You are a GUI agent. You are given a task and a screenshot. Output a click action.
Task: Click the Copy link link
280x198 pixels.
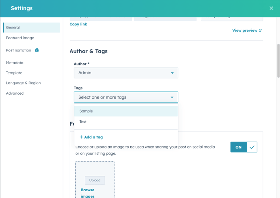78,24
